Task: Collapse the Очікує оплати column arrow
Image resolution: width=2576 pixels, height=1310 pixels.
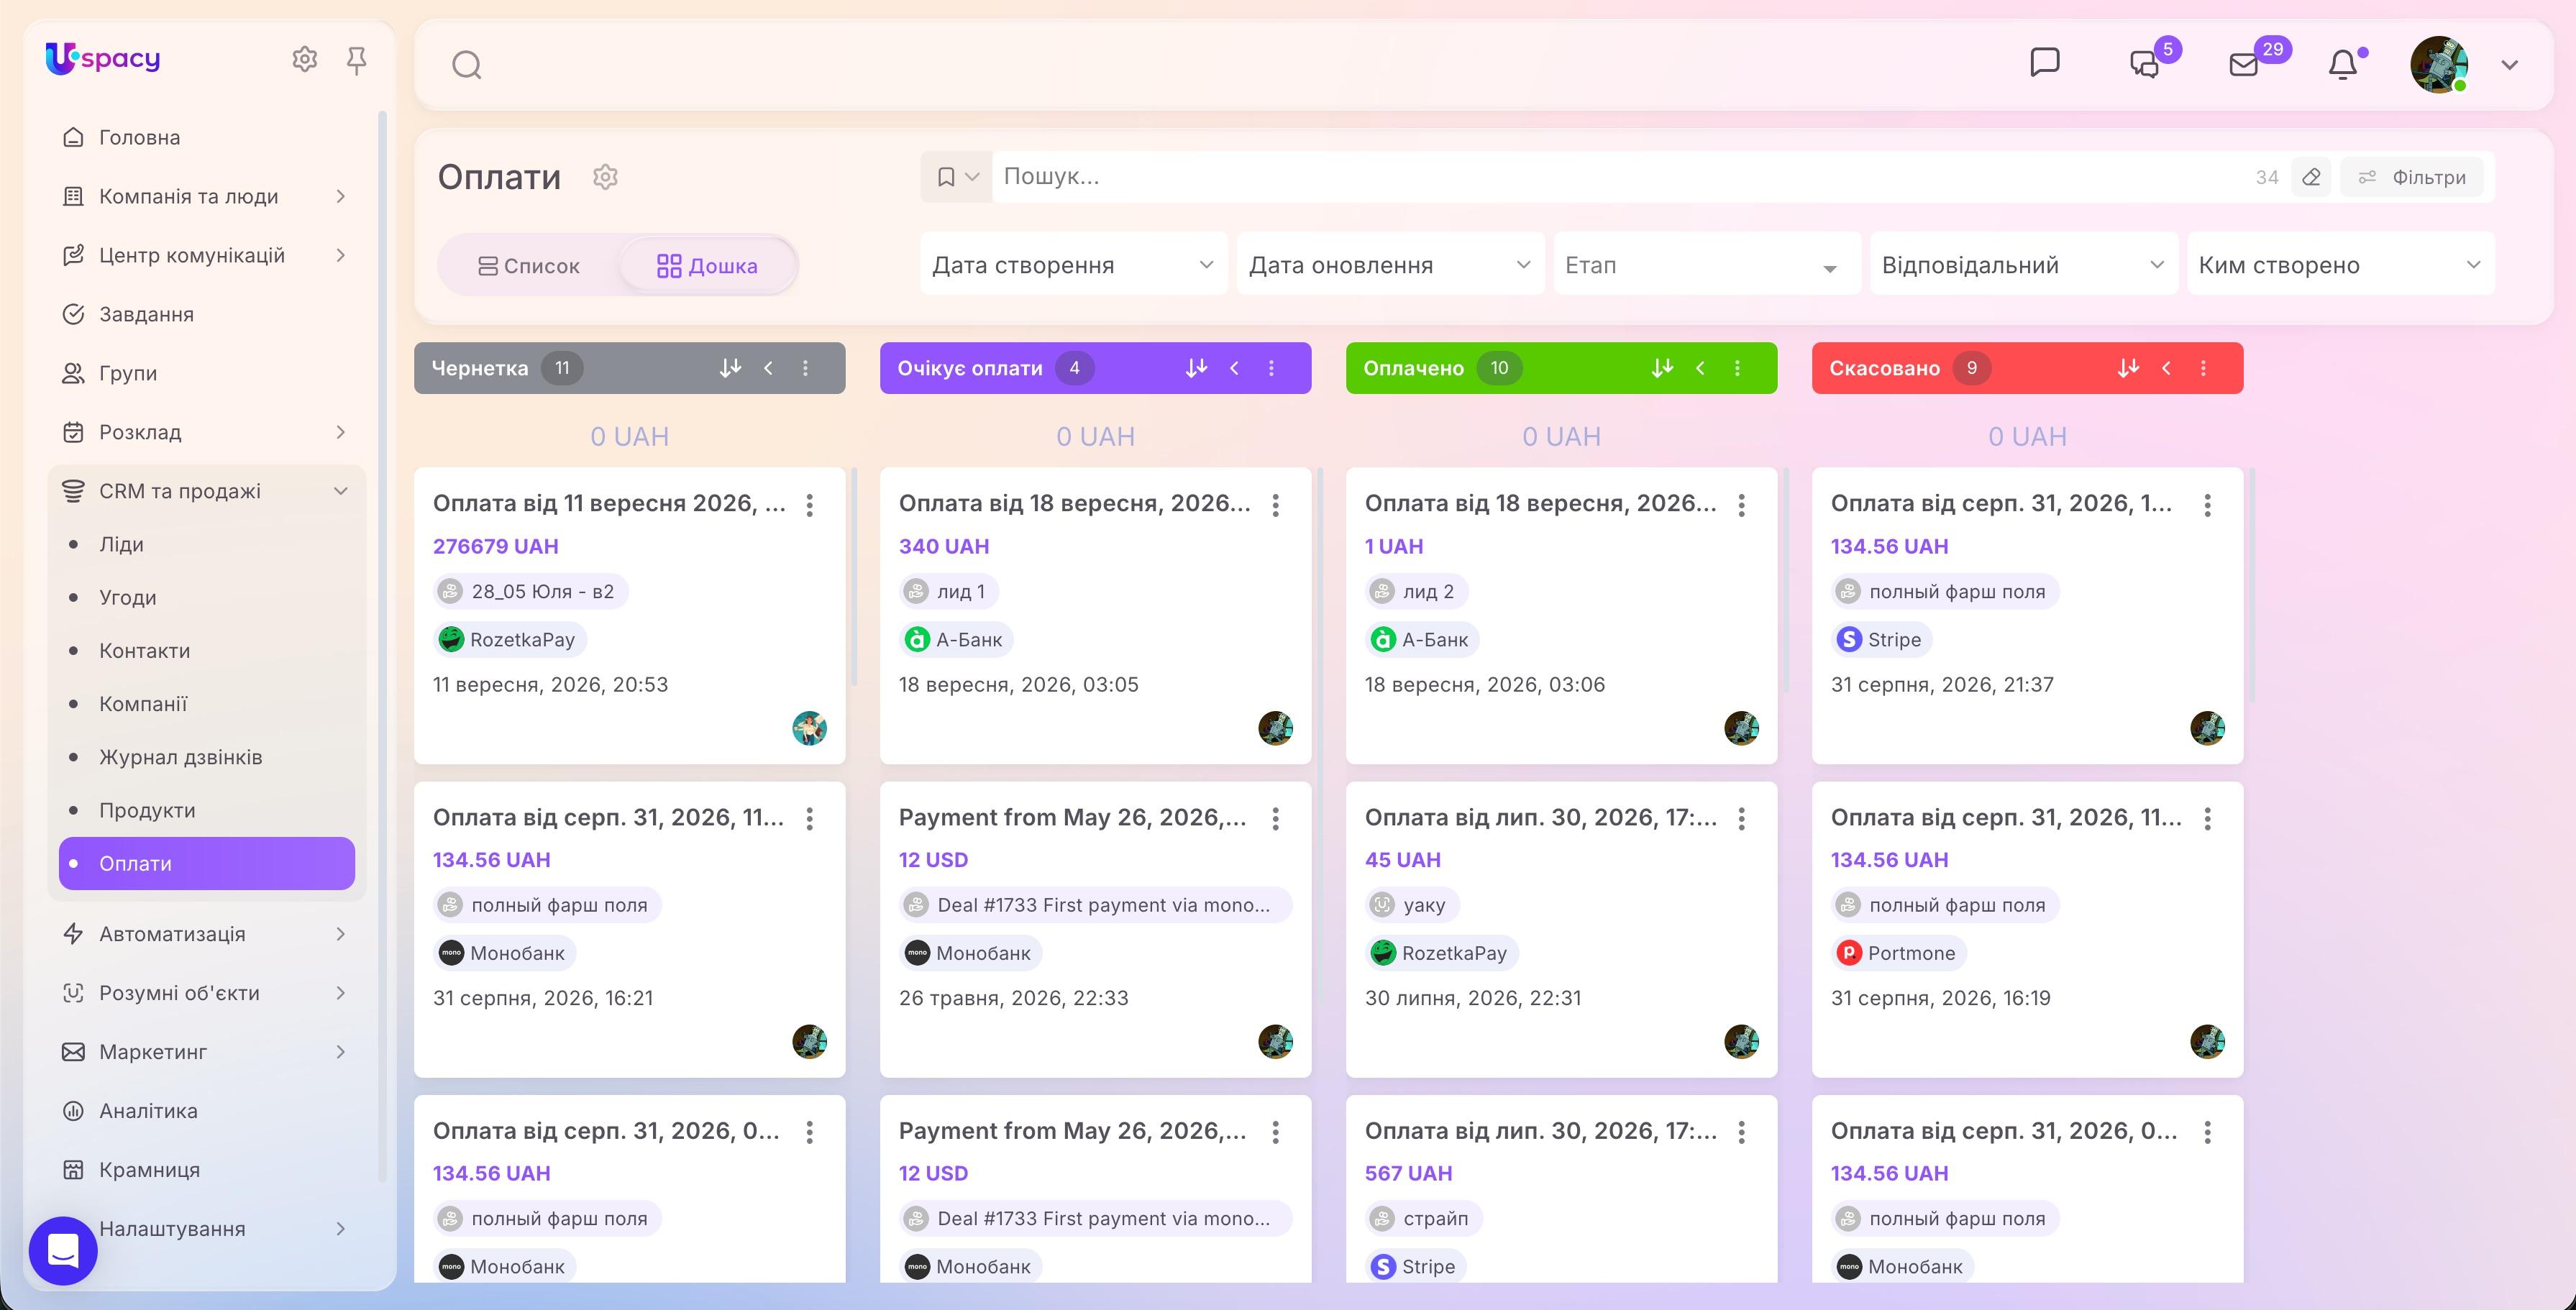Action: (x=1235, y=368)
